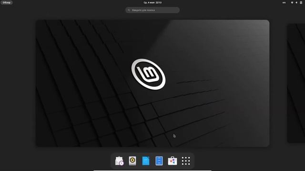This screenshot has height=171, width=305.
Task: Open the date and time calendar menu
Action: click(x=152, y=2)
